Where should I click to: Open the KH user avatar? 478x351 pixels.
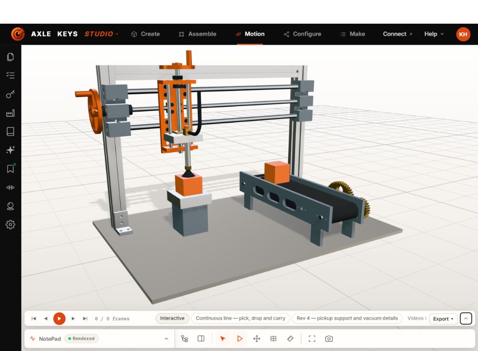[x=463, y=34]
